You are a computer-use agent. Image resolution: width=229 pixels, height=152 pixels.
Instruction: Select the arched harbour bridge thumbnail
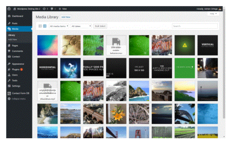185,114
